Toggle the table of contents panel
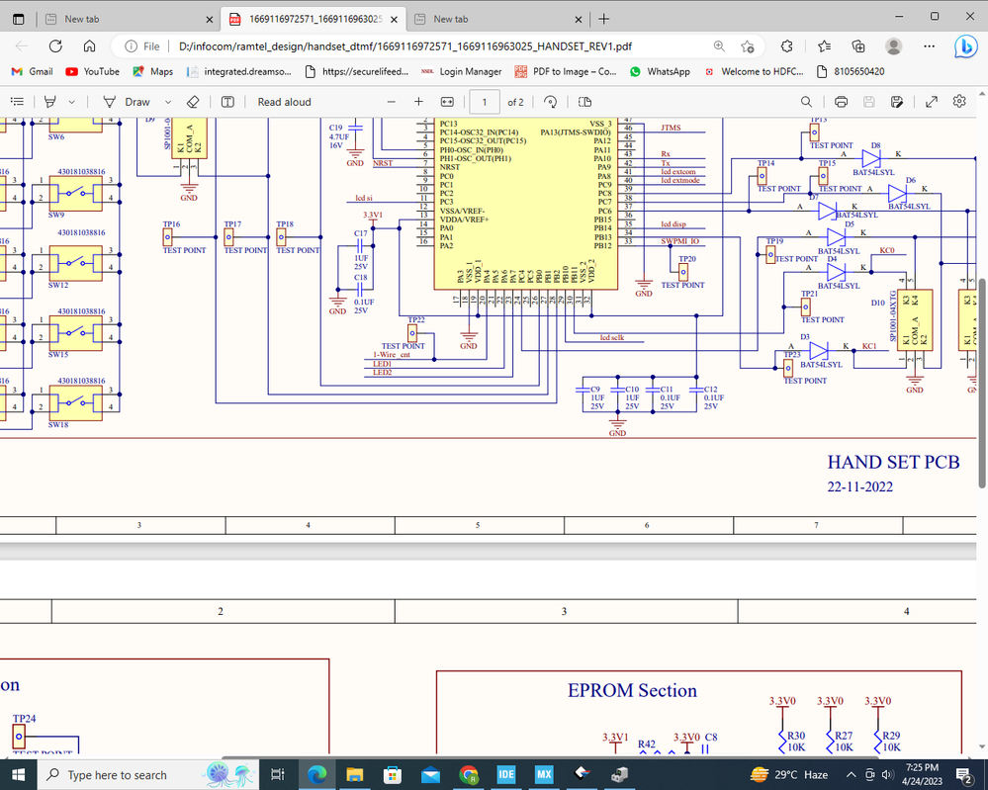The image size is (988, 790). pos(18,102)
